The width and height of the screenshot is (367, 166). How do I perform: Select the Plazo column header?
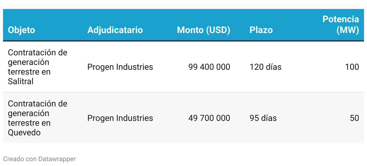(261, 30)
